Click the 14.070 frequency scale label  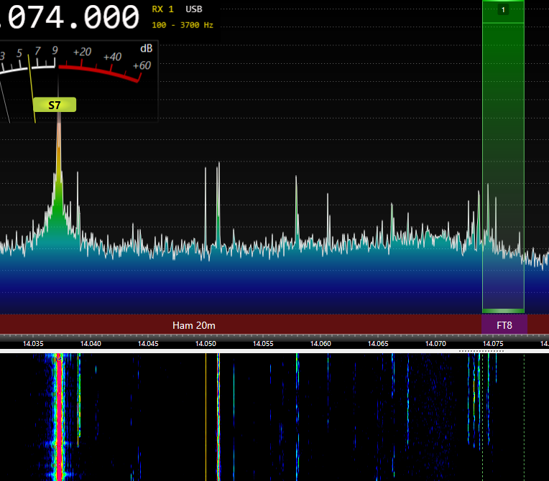[435, 344]
